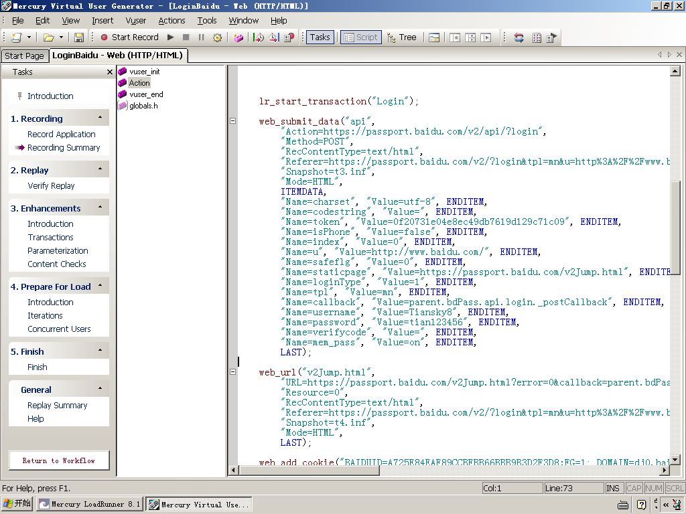This screenshot has width=686, height=514.
Task: Save the script with the floppy icon
Action: (79, 37)
